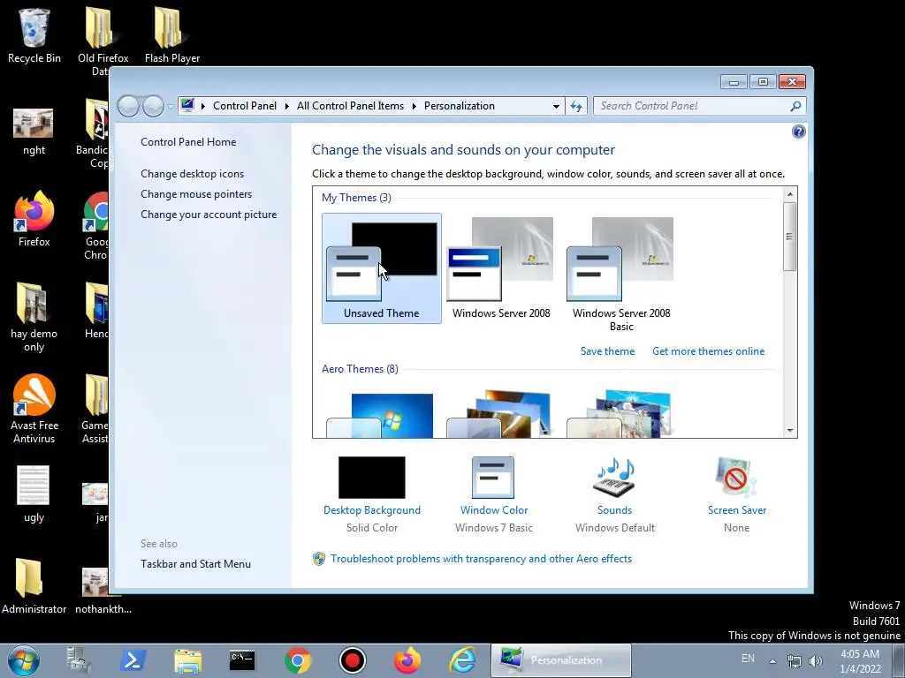
Task: Click the network tray icon
Action: point(795,661)
